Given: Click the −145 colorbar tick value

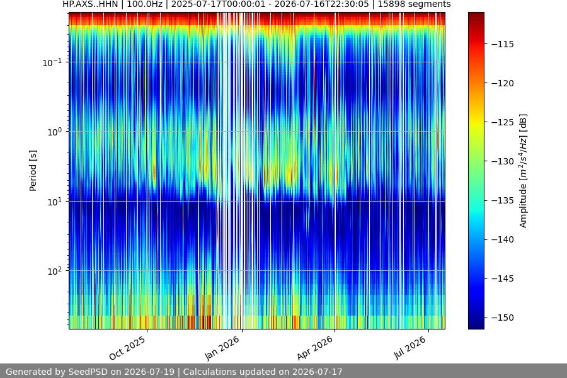Looking at the screenshot, I should pyautogui.click(x=503, y=278).
